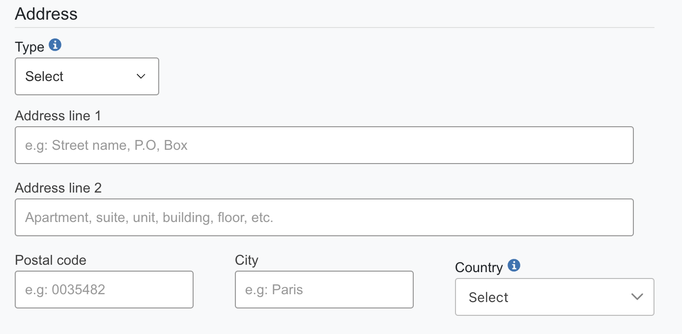Open the address Type dropdown
The width and height of the screenshot is (682, 334).
(x=87, y=77)
